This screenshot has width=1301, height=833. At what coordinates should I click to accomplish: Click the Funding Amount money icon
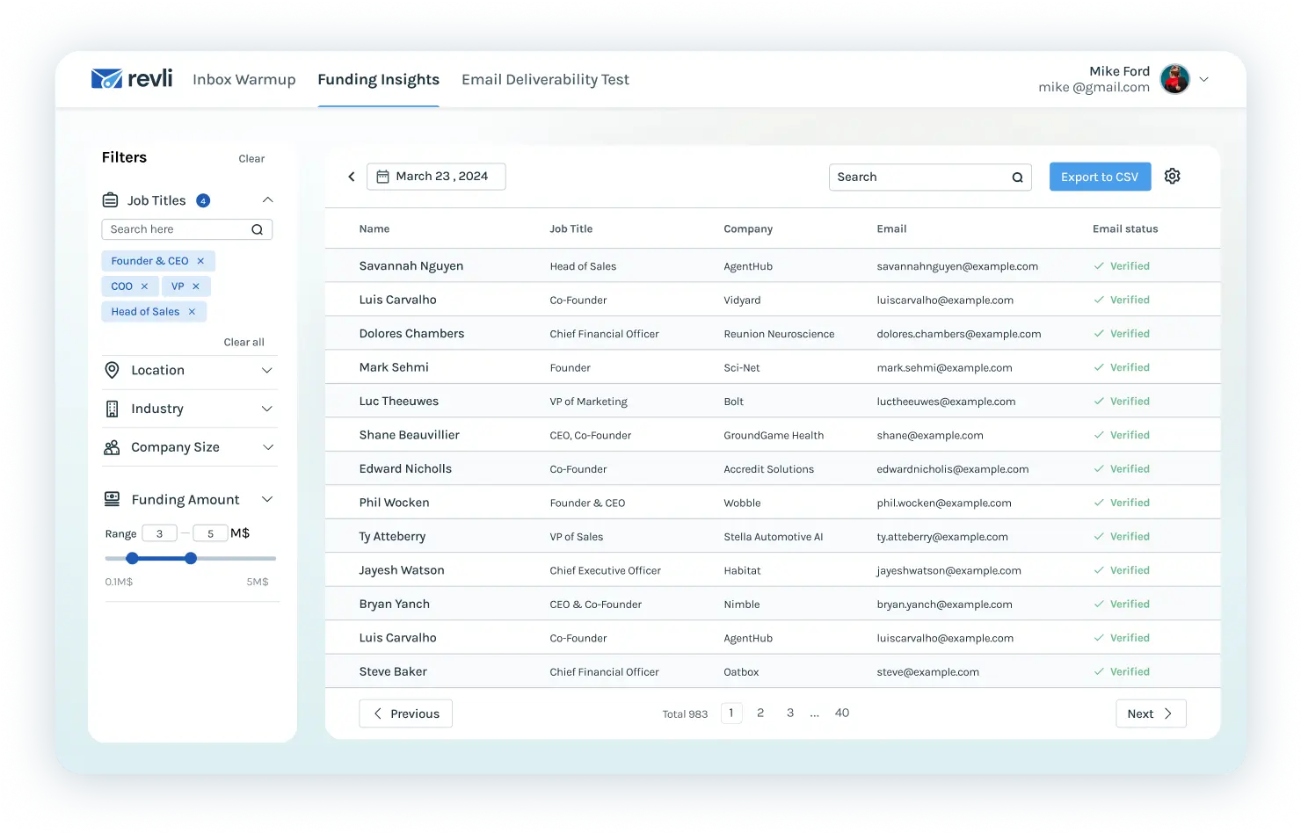(x=112, y=499)
